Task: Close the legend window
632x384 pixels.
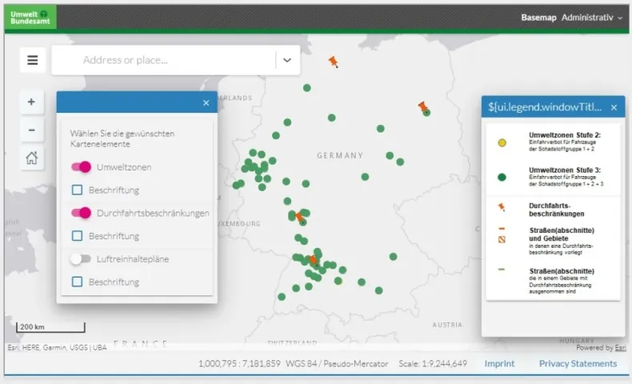Action: 614,107
